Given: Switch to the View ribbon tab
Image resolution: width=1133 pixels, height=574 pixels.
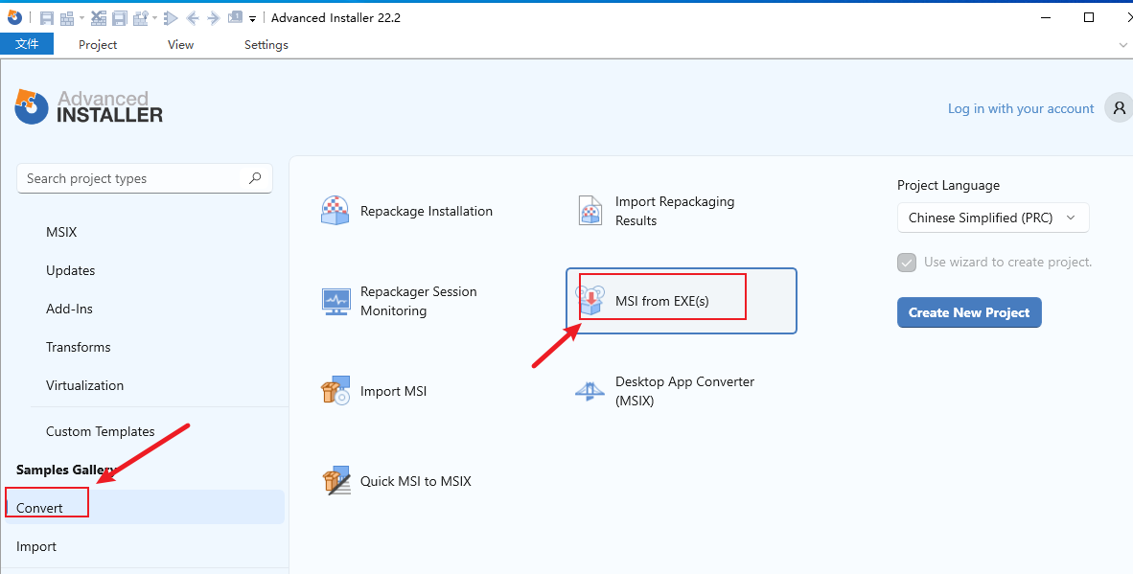Looking at the screenshot, I should coord(180,45).
